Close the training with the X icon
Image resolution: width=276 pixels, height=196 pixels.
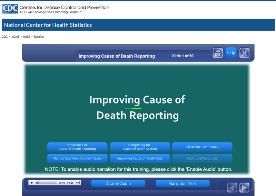244,53
